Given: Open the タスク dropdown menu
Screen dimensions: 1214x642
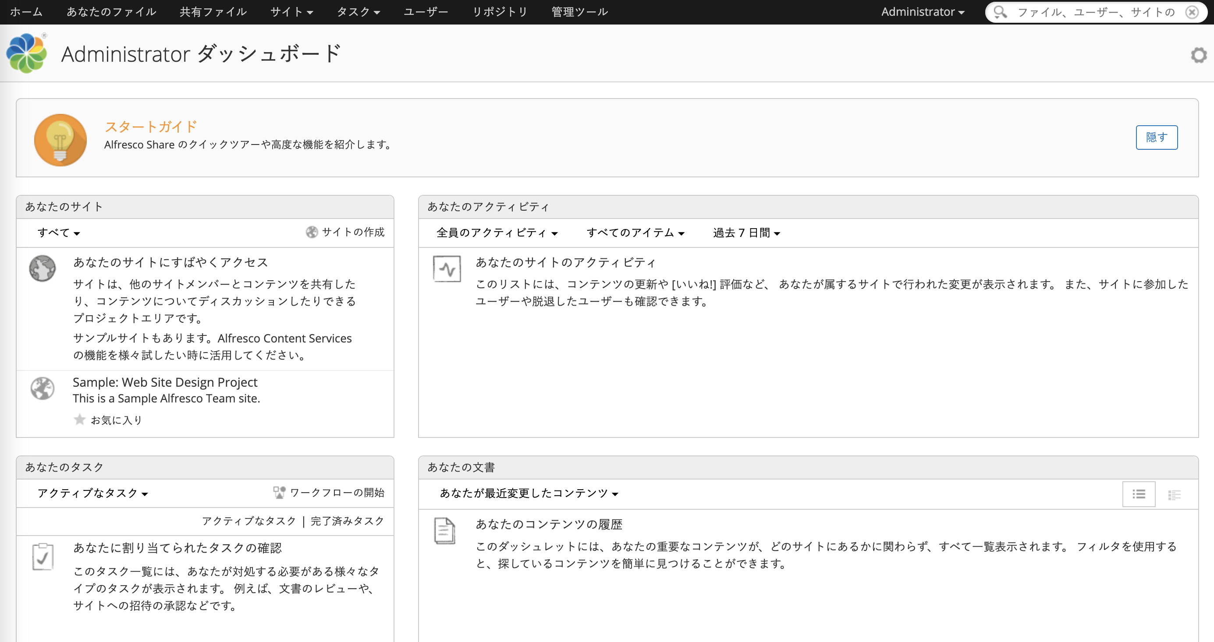Looking at the screenshot, I should [358, 12].
